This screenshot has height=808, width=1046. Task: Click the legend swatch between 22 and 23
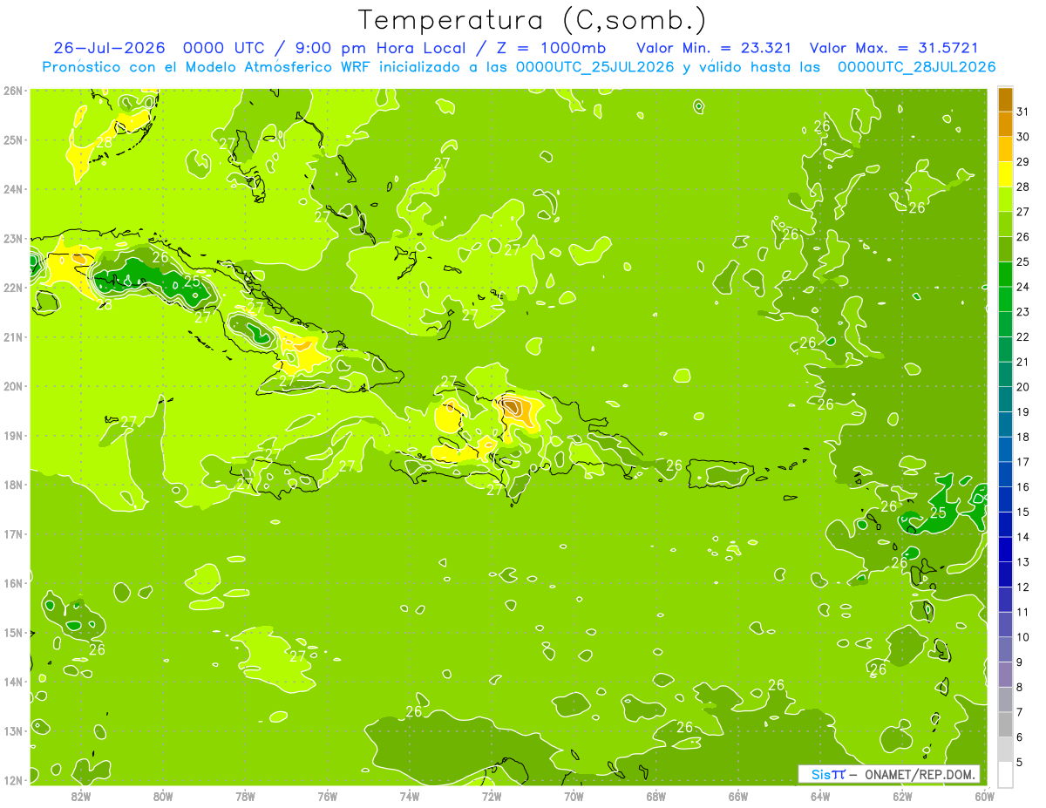tap(1005, 324)
